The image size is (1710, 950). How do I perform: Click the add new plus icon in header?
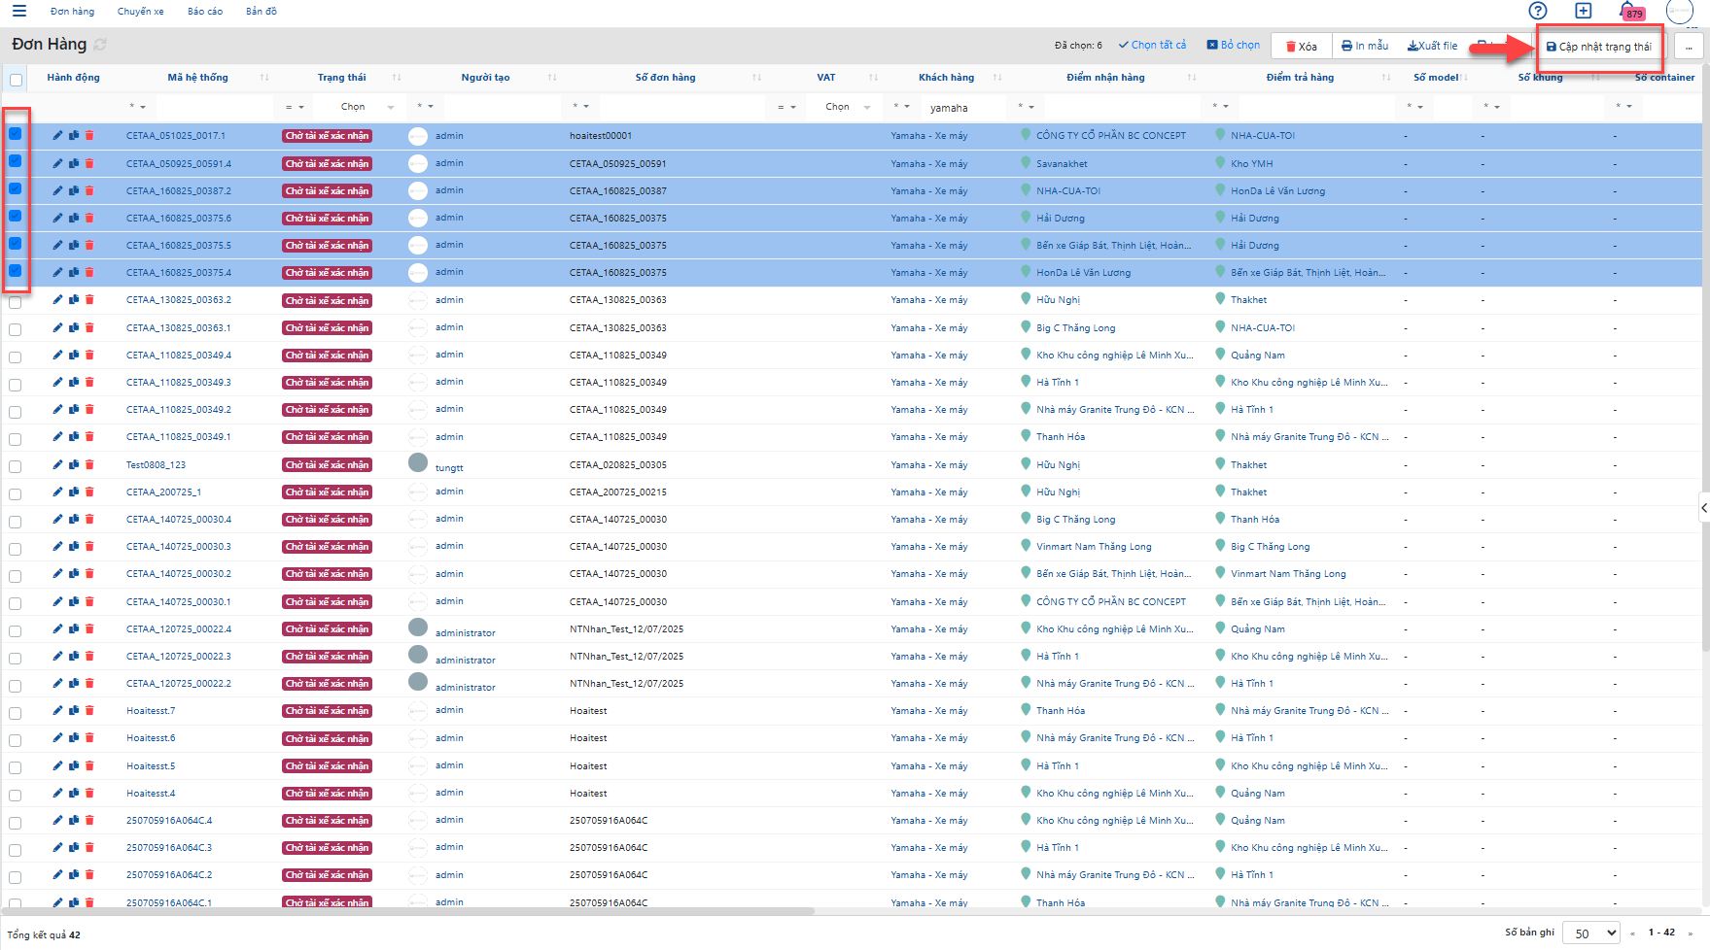pyautogui.click(x=1584, y=11)
